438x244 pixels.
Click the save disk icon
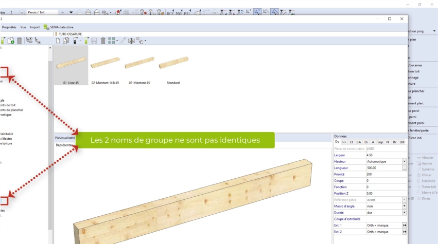coord(95,41)
